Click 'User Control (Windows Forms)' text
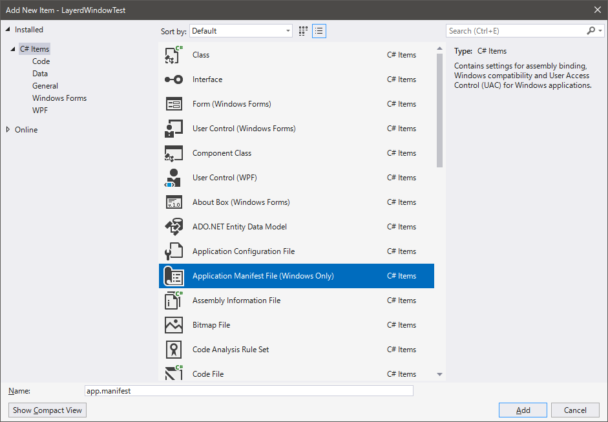 tap(244, 129)
